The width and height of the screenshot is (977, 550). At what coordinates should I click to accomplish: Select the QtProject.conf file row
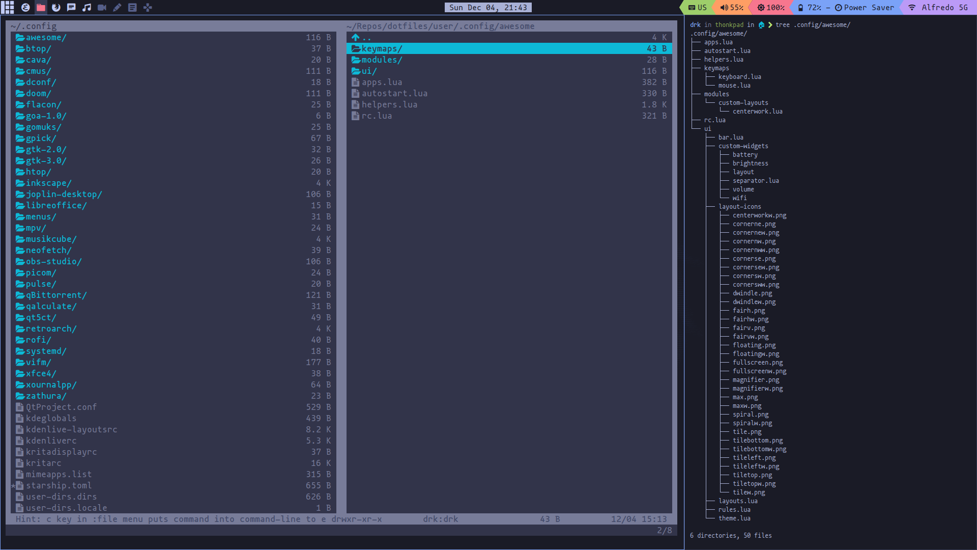pyautogui.click(x=174, y=407)
